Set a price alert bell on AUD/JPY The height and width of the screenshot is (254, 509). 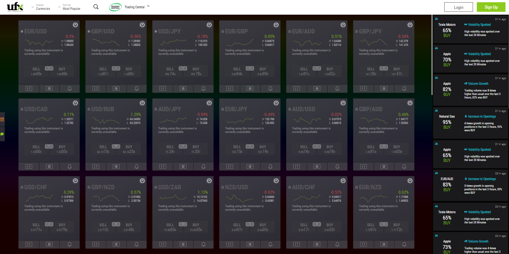pyautogui.click(x=203, y=166)
